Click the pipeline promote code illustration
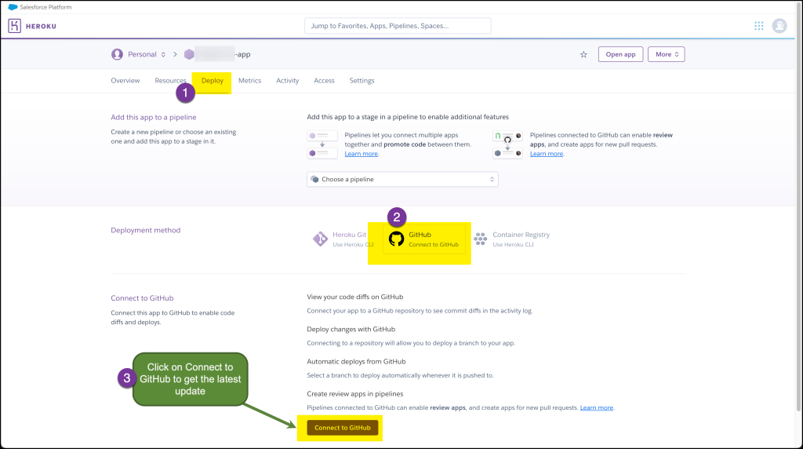 (x=322, y=144)
